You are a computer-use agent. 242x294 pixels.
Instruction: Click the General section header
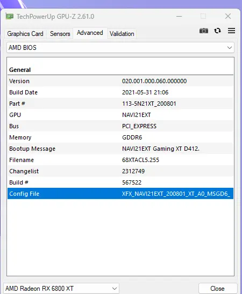20,70
